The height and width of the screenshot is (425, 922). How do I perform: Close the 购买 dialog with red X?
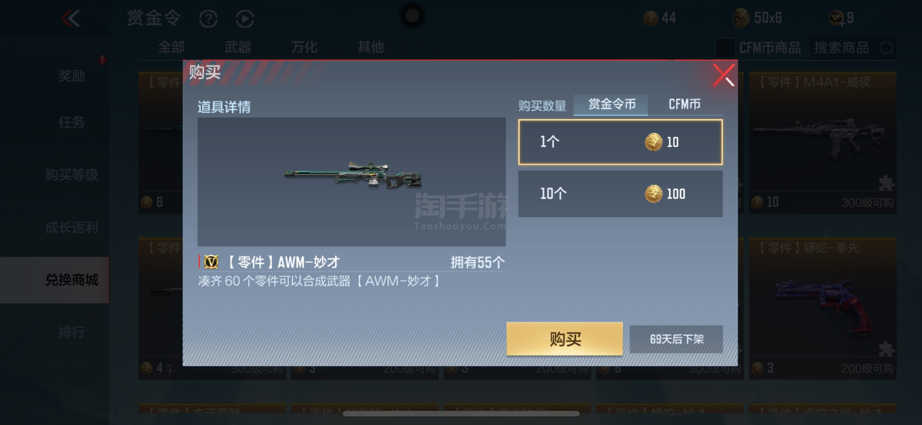(723, 75)
